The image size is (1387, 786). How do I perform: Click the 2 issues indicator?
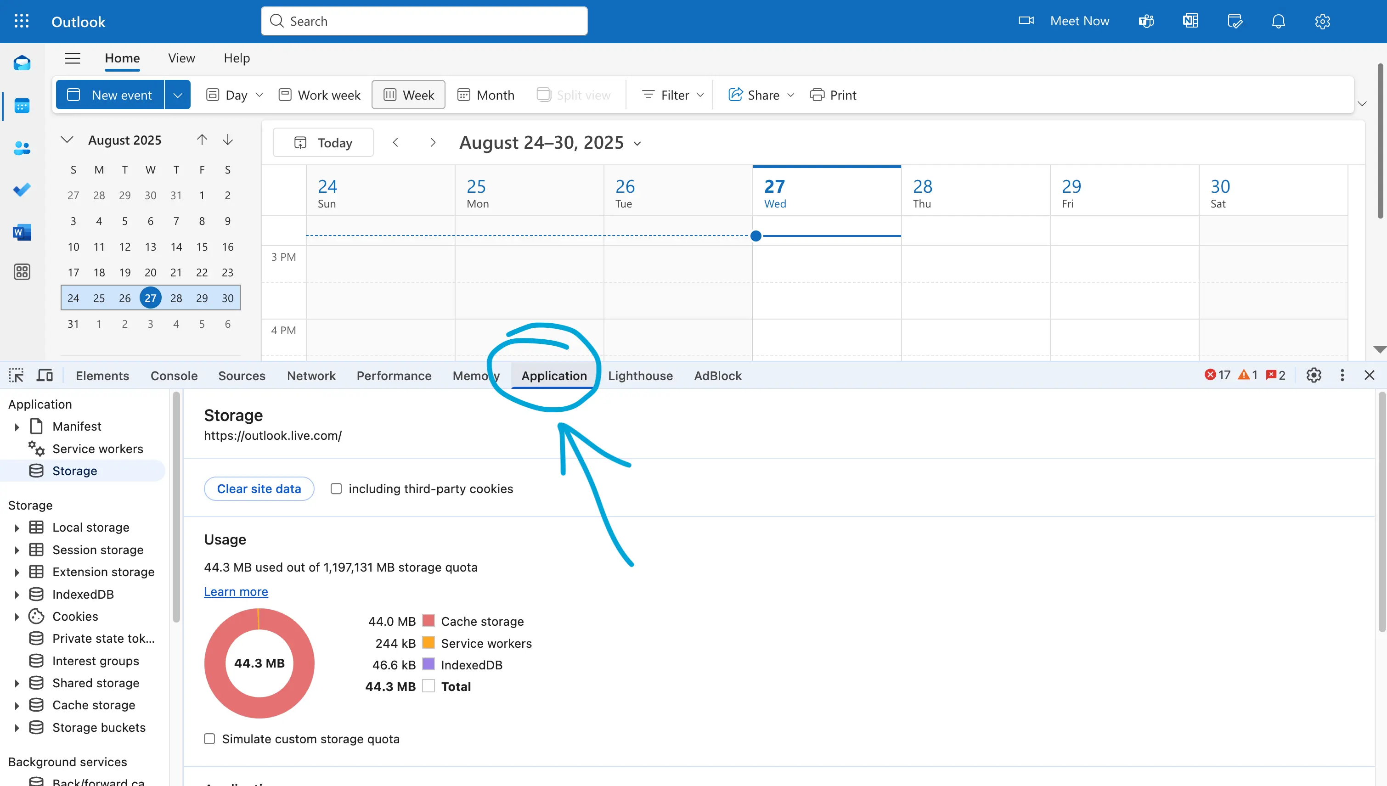[x=1276, y=375]
